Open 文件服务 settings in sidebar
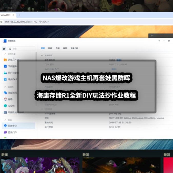The image size is (173, 173). pyautogui.click(x=10, y=66)
